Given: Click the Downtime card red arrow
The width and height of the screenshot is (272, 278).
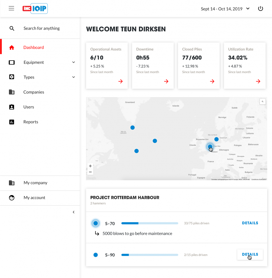Looking at the screenshot, I should click(x=166, y=81).
